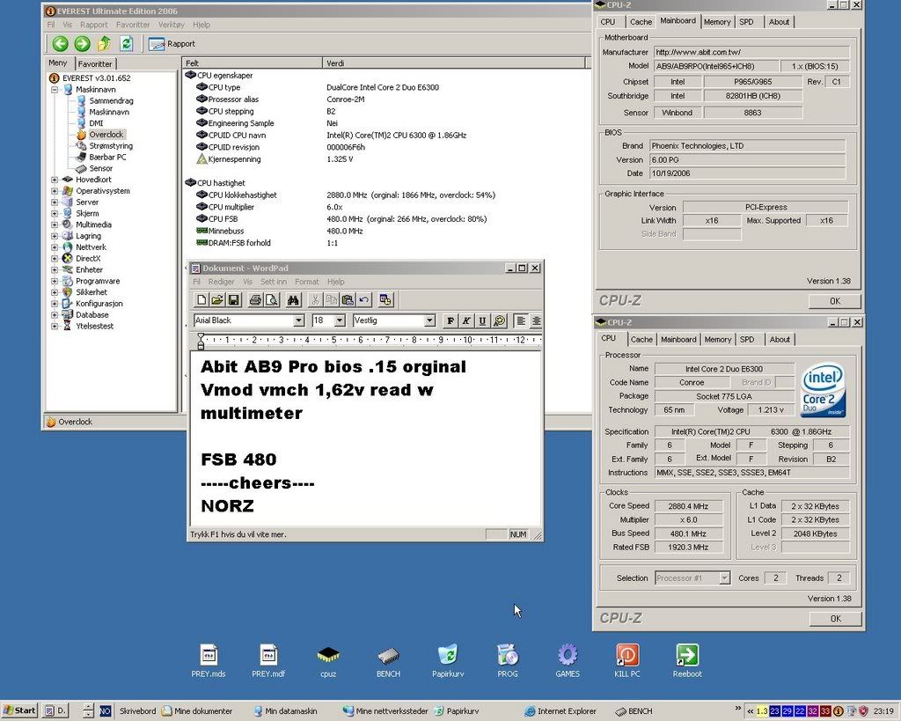Toggle italic formatting in WordPad
The height and width of the screenshot is (721, 901).
tap(466, 321)
